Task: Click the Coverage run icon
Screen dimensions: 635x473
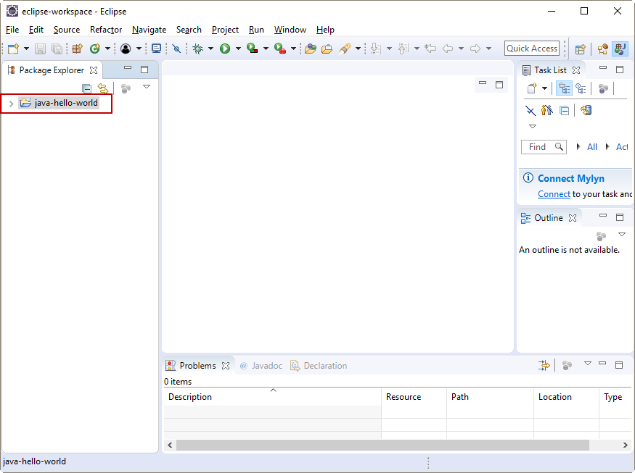Action: (253, 49)
